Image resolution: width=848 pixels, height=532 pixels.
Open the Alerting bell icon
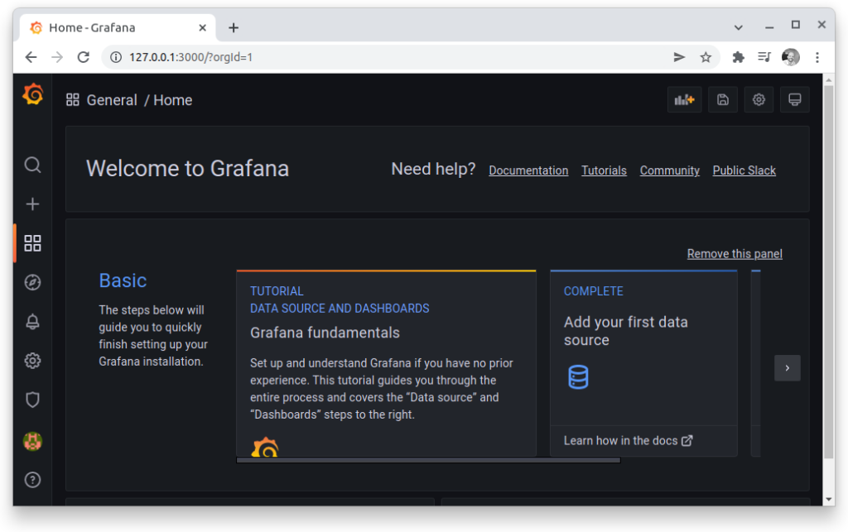[x=32, y=322]
